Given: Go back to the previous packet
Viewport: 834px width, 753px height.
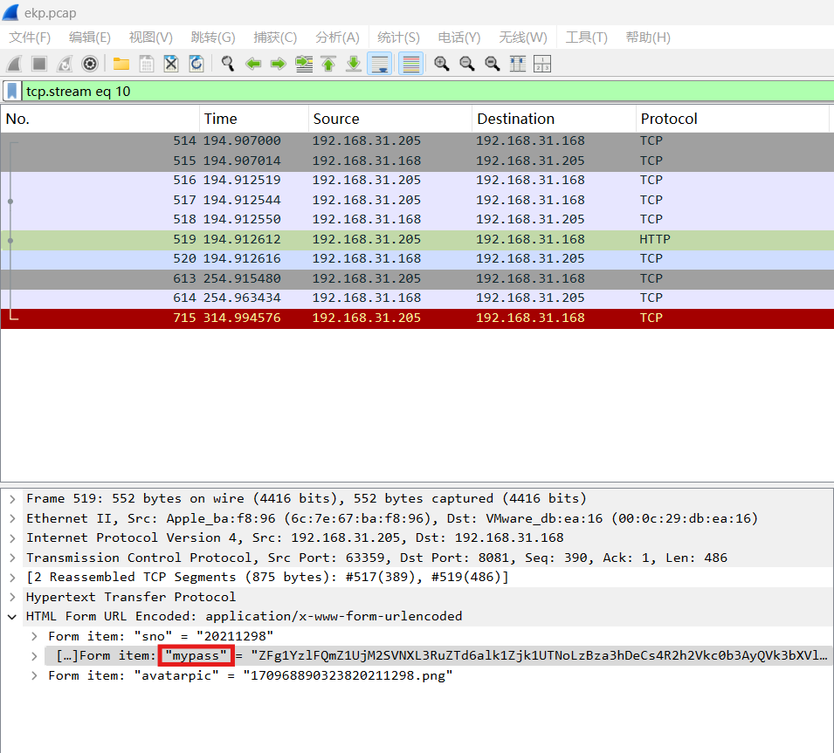Looking at the screenshot, I should click(253, 64).
